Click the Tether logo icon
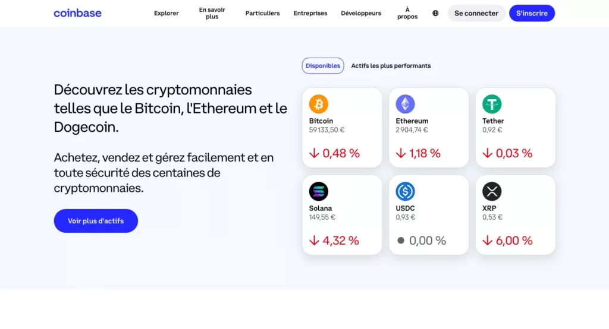The width and height of the screenshot is (609, 329). 492,105
